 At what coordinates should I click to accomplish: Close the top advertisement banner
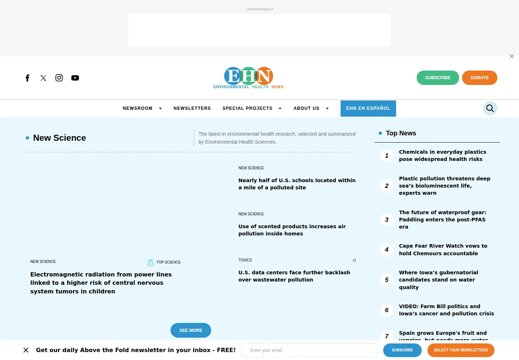pos(512,56)
